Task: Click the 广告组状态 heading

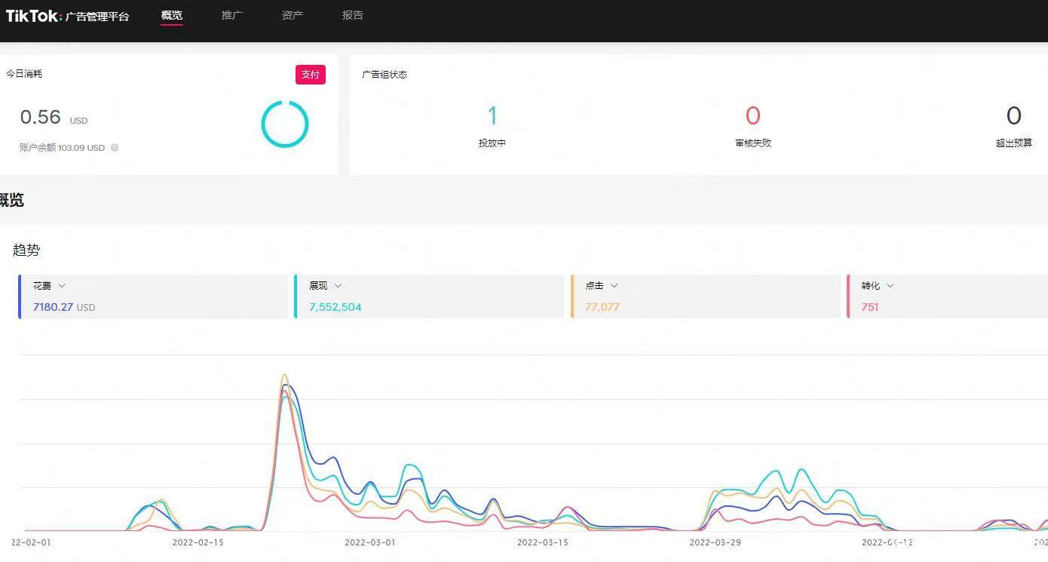Action: 385,75
